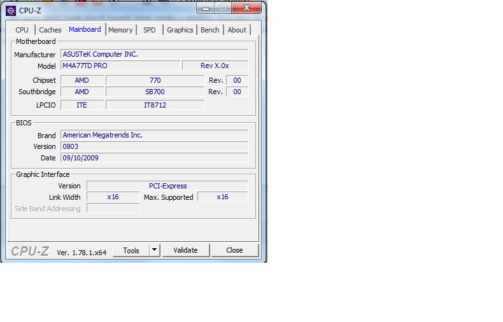
Task: Expand the Tools dropdown arrow
Action: pos(155,250)
